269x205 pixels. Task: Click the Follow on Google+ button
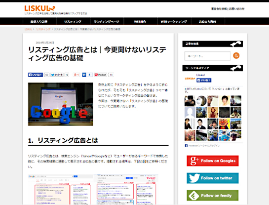tap(213, 161)
